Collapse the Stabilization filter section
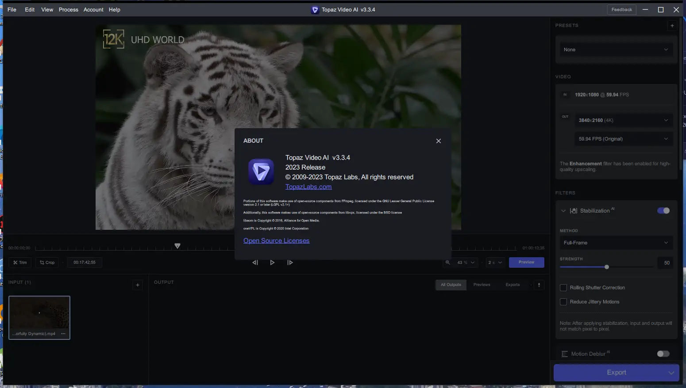The width and height of the screenshot is (686, 388). pyautogui.click(x=563, y=210)
